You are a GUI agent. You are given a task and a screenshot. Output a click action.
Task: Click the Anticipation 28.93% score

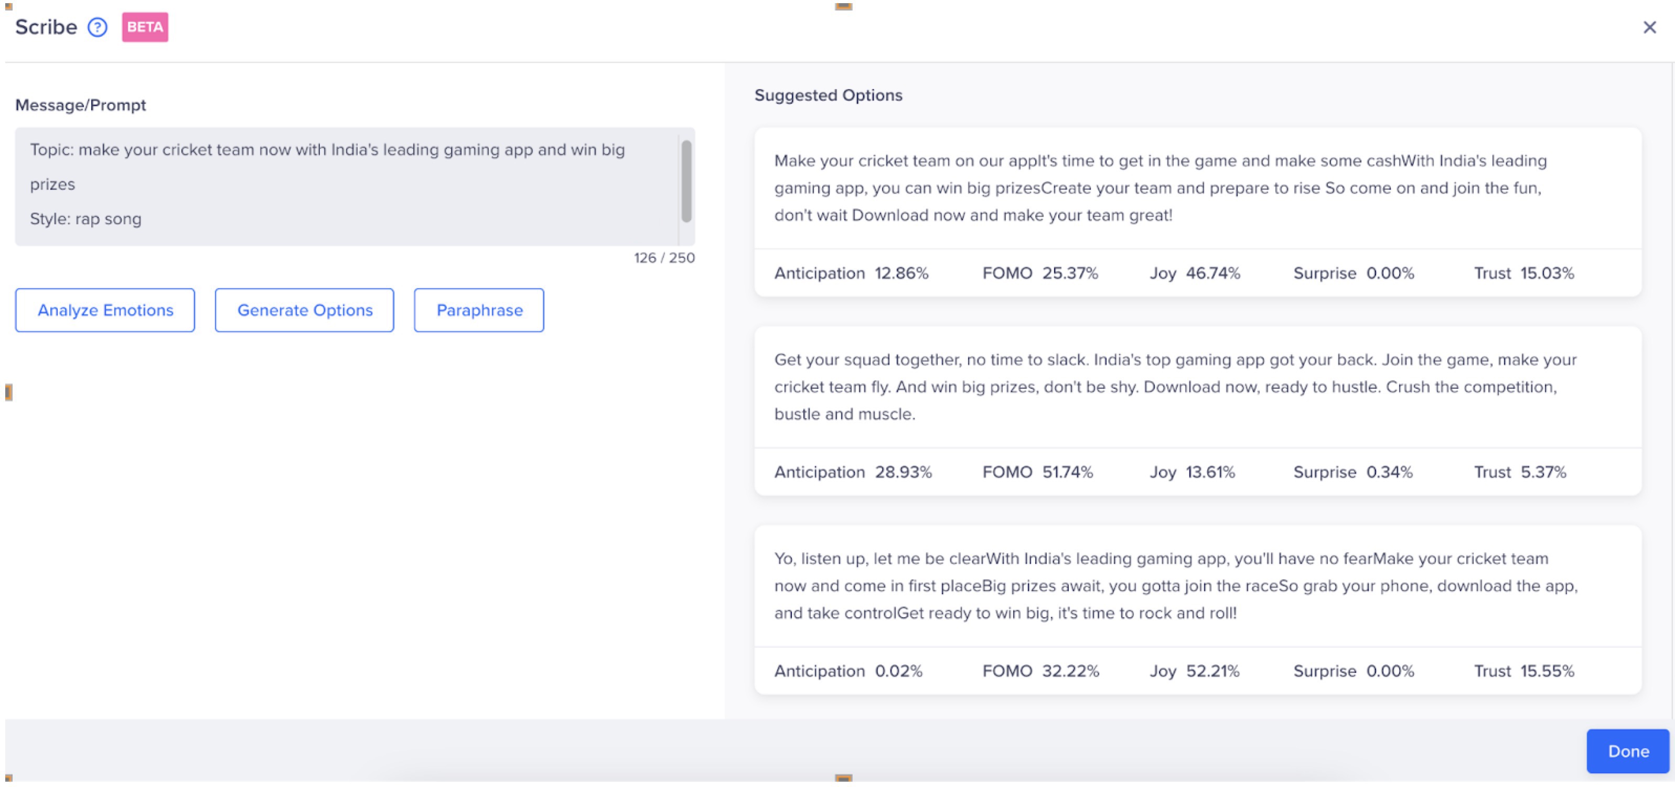(853, 472)
